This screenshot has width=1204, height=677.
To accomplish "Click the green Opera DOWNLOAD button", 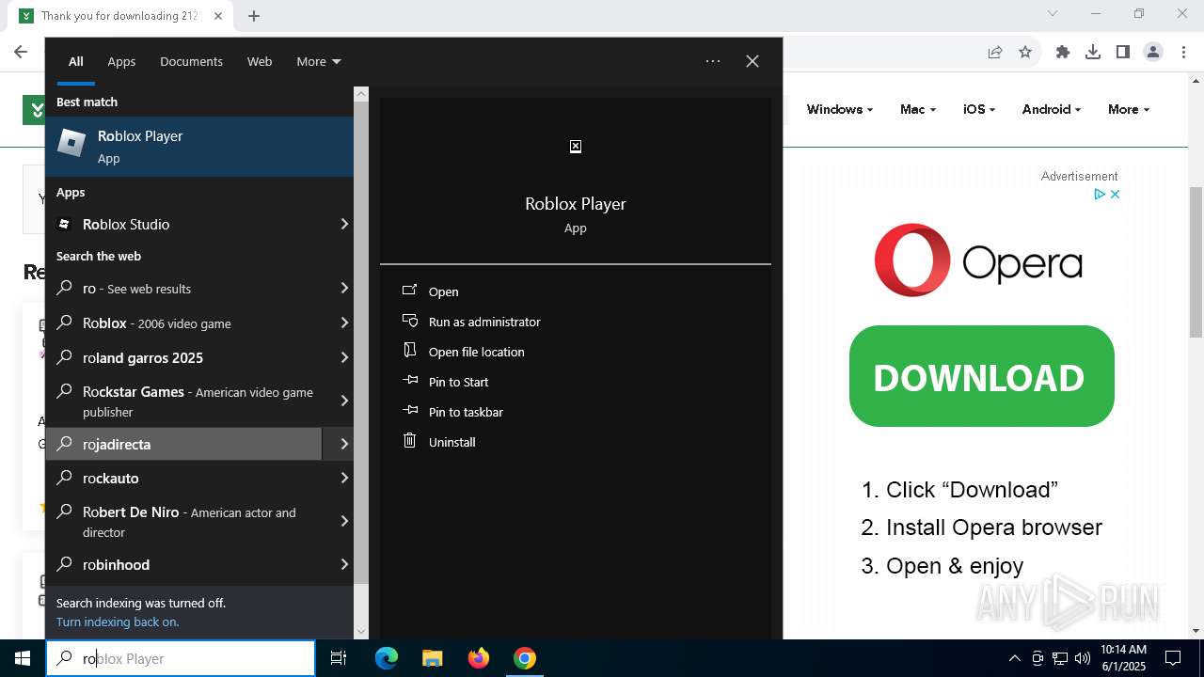I will coord(981,376).
